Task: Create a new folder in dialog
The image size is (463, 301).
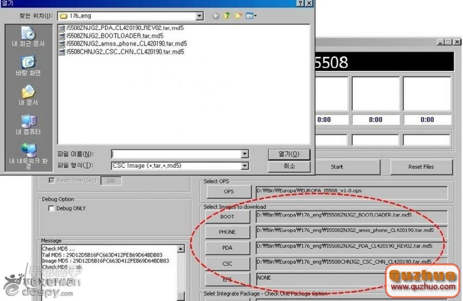Action: [x=238, y=16]
